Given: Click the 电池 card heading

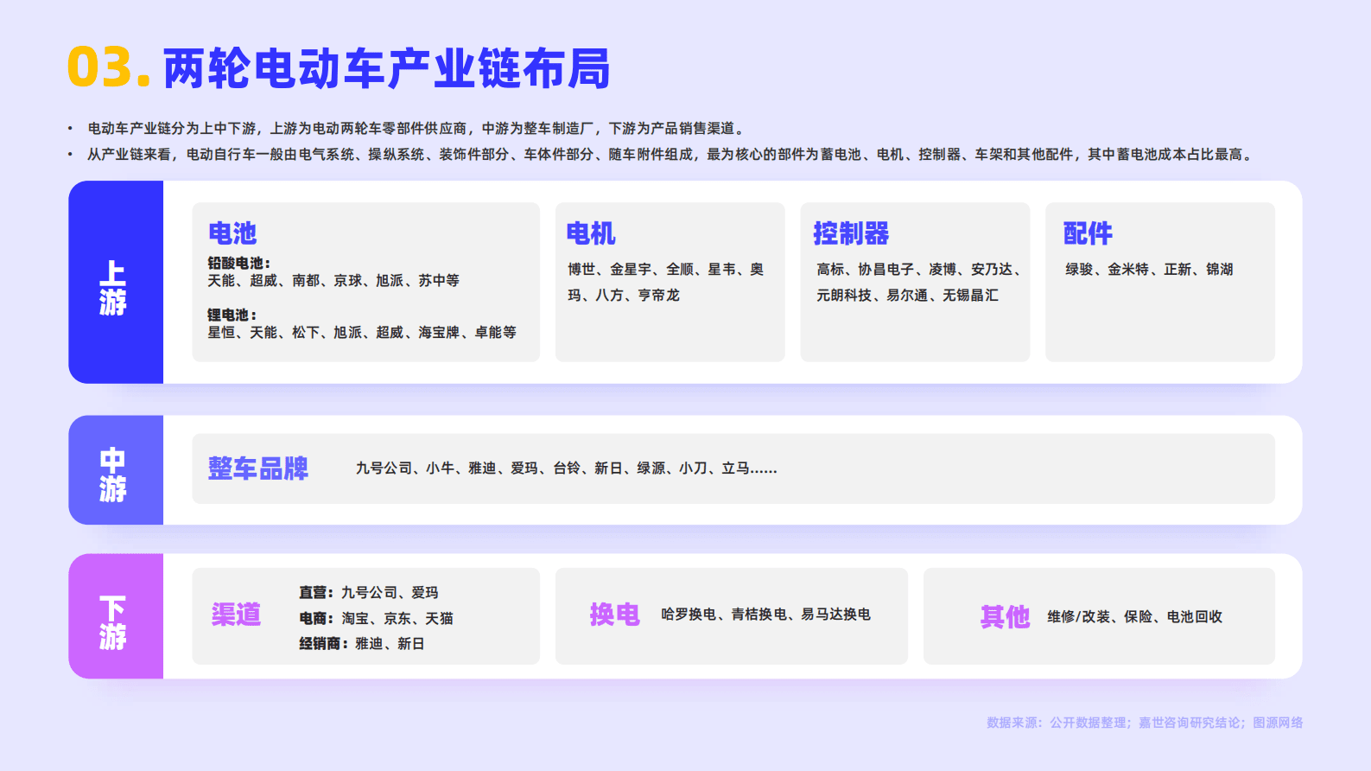Looking at the screenshot, I should [x=232, y=233].
